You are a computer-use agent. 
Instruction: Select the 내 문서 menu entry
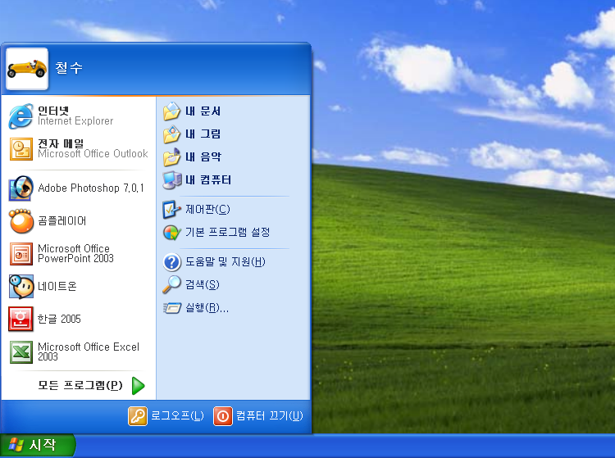234,111
